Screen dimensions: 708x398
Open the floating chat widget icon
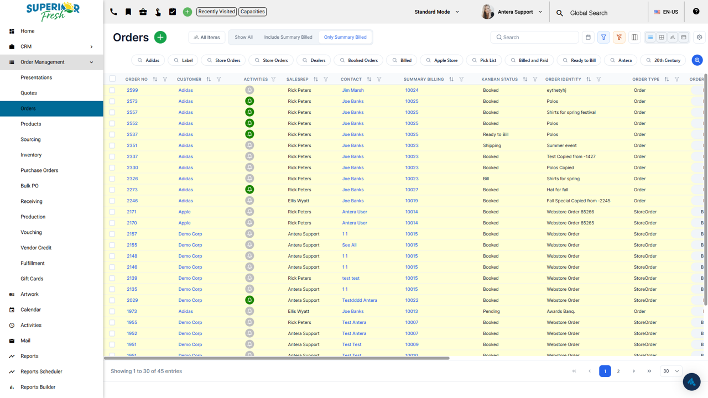[x=691, y=382]
